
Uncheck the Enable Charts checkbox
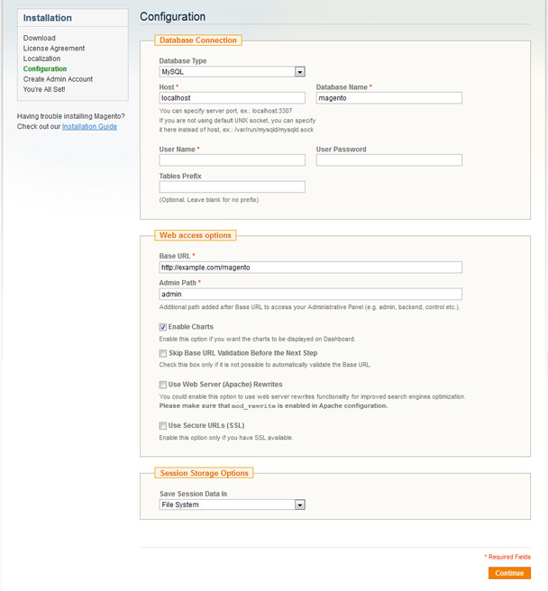pyautogui.click(x=163, y=327)
